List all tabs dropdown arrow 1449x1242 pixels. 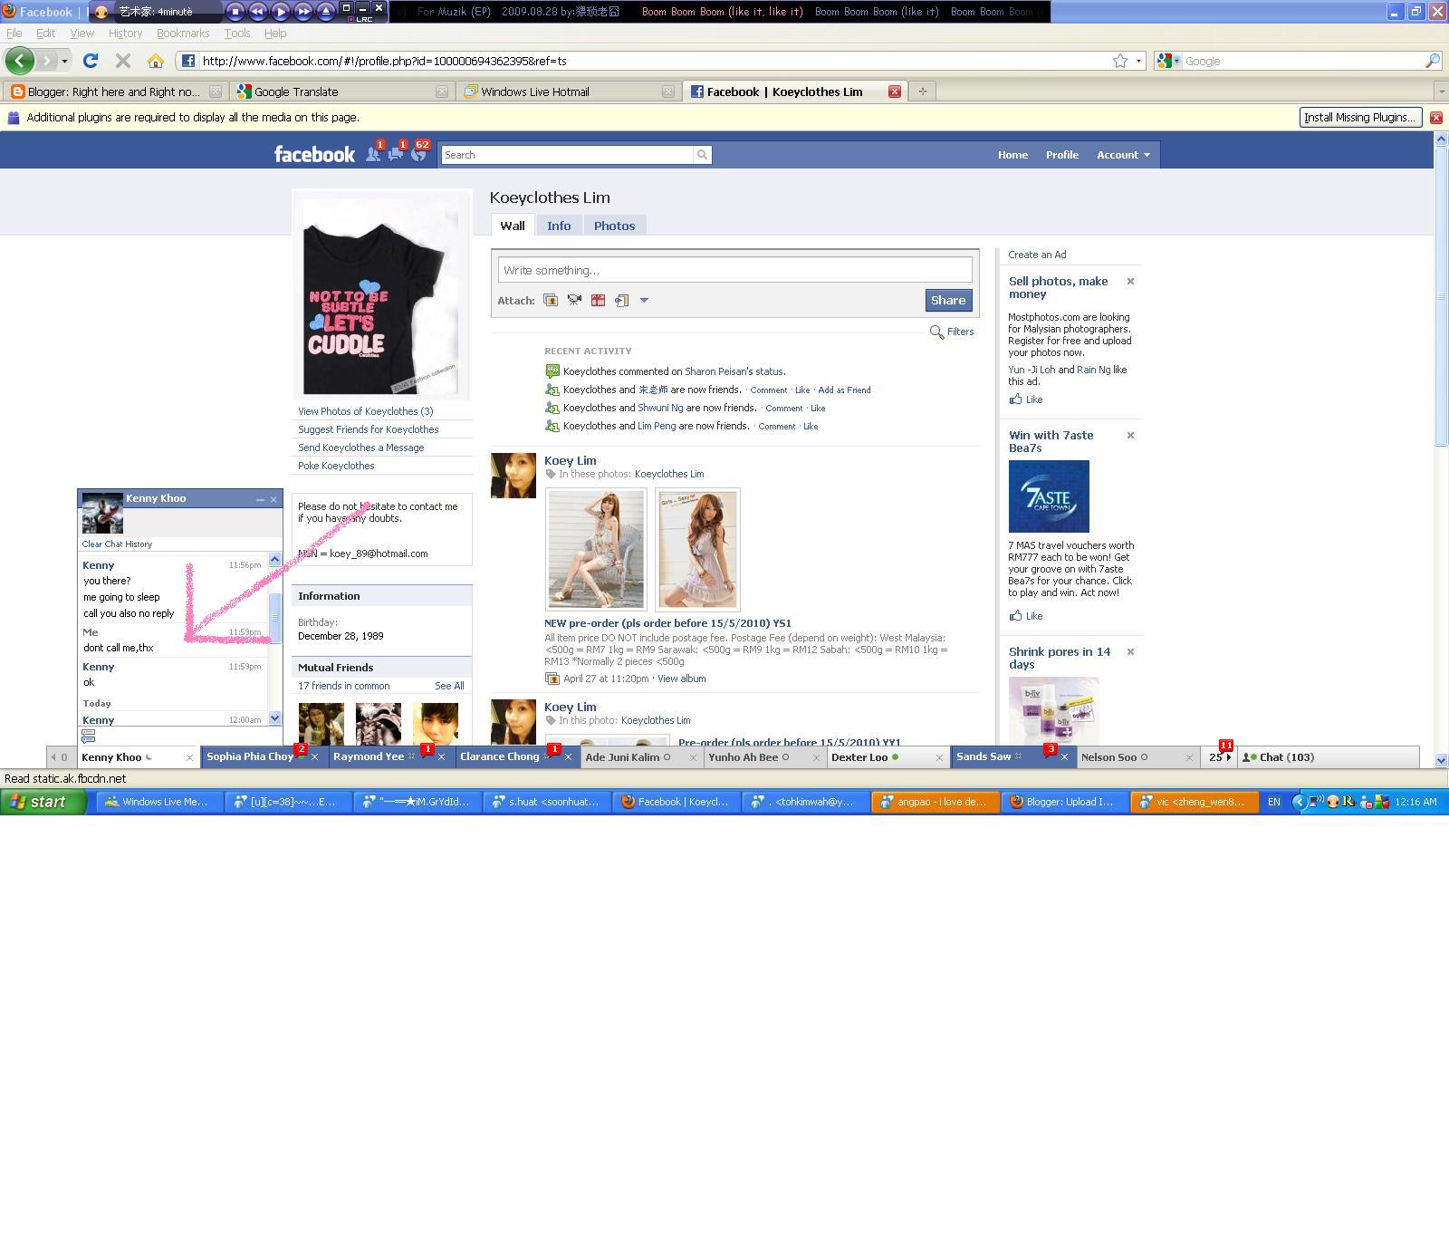(x=1441, y=91)
